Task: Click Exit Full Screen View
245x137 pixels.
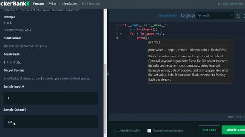Action: click(x=230, y=4)
